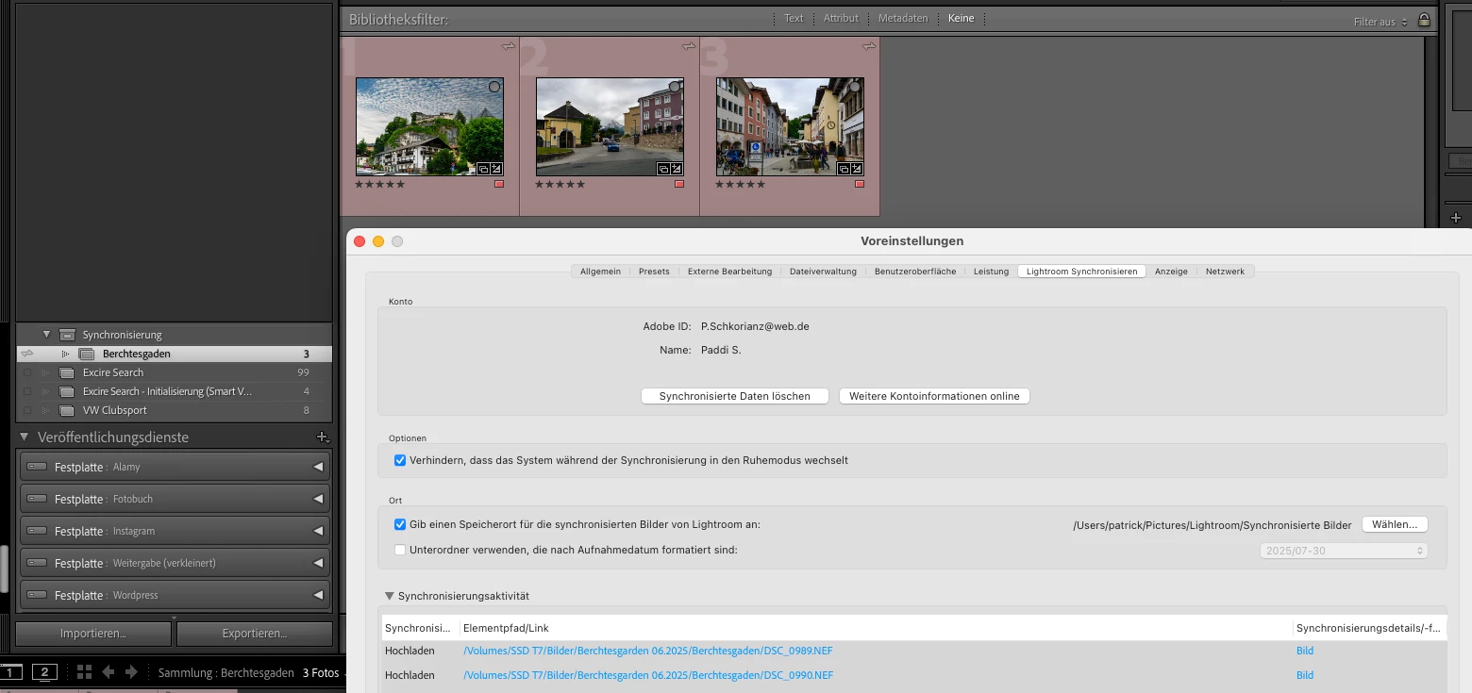The width and height of the screenshot is (1472, 693).
Task: Toggle sync checkbox for VW Clubsport collection
Action: click(27, 410)
